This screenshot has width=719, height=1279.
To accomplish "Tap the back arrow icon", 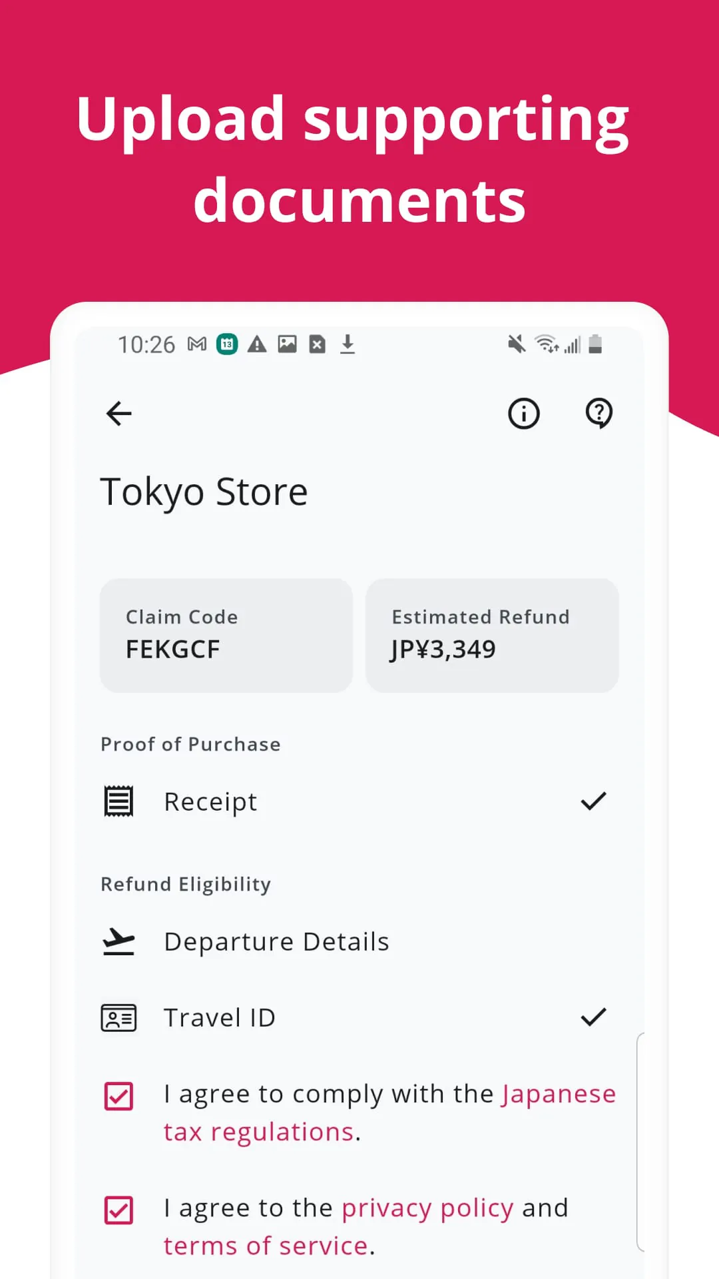I will pyautogui.click(x=119, y=414).
